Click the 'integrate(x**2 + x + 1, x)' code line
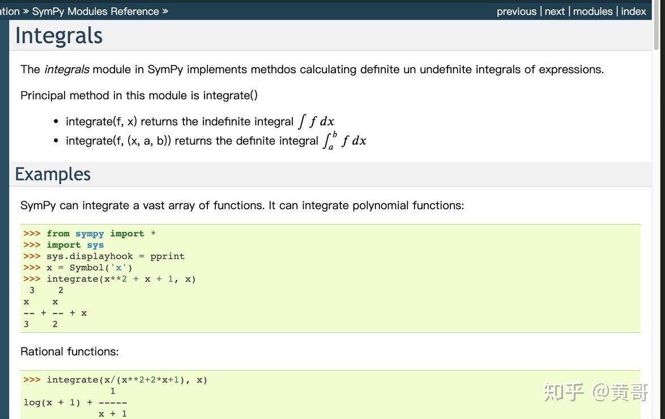 coord(121,279)
